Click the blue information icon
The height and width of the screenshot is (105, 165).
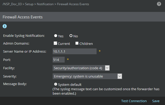coord(5,26)
